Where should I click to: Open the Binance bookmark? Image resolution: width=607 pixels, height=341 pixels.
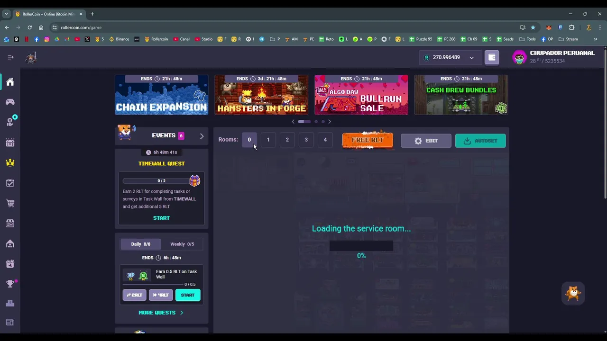tap(119, 39)
